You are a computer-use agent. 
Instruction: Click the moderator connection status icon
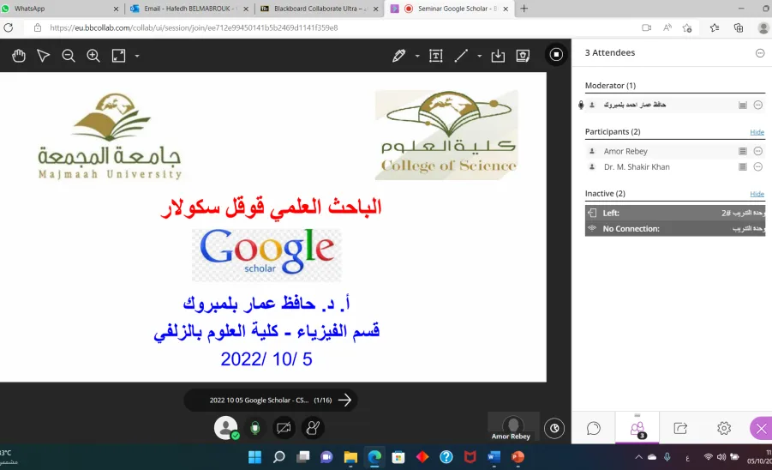[743, 105]
